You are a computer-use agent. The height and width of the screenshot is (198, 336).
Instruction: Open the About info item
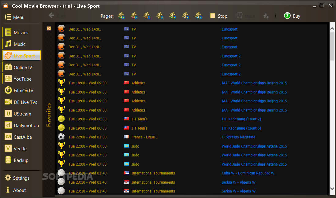(x=15, y=190)
